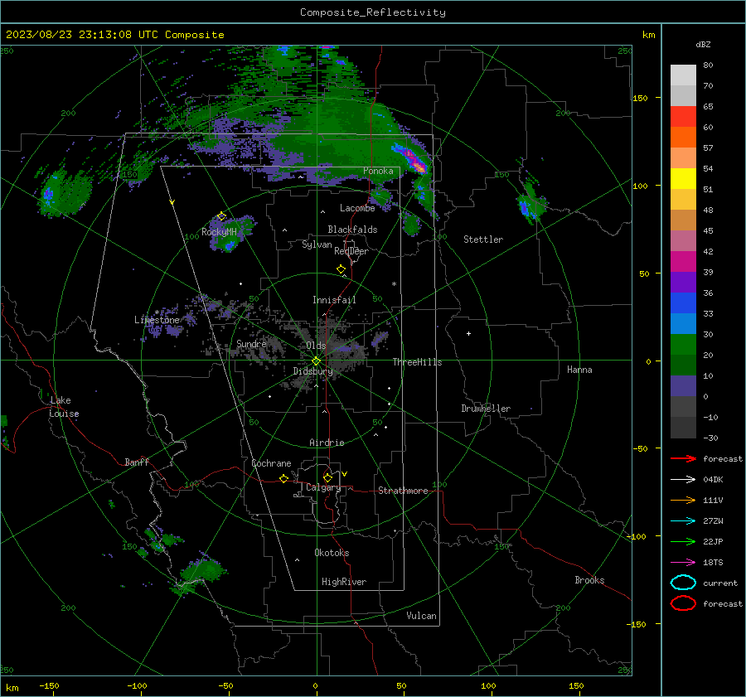The width and height of the screenshot is (746, 697).
Task: Click the yellow diamond marker south of RedDeer
Action: coord(341,269)
